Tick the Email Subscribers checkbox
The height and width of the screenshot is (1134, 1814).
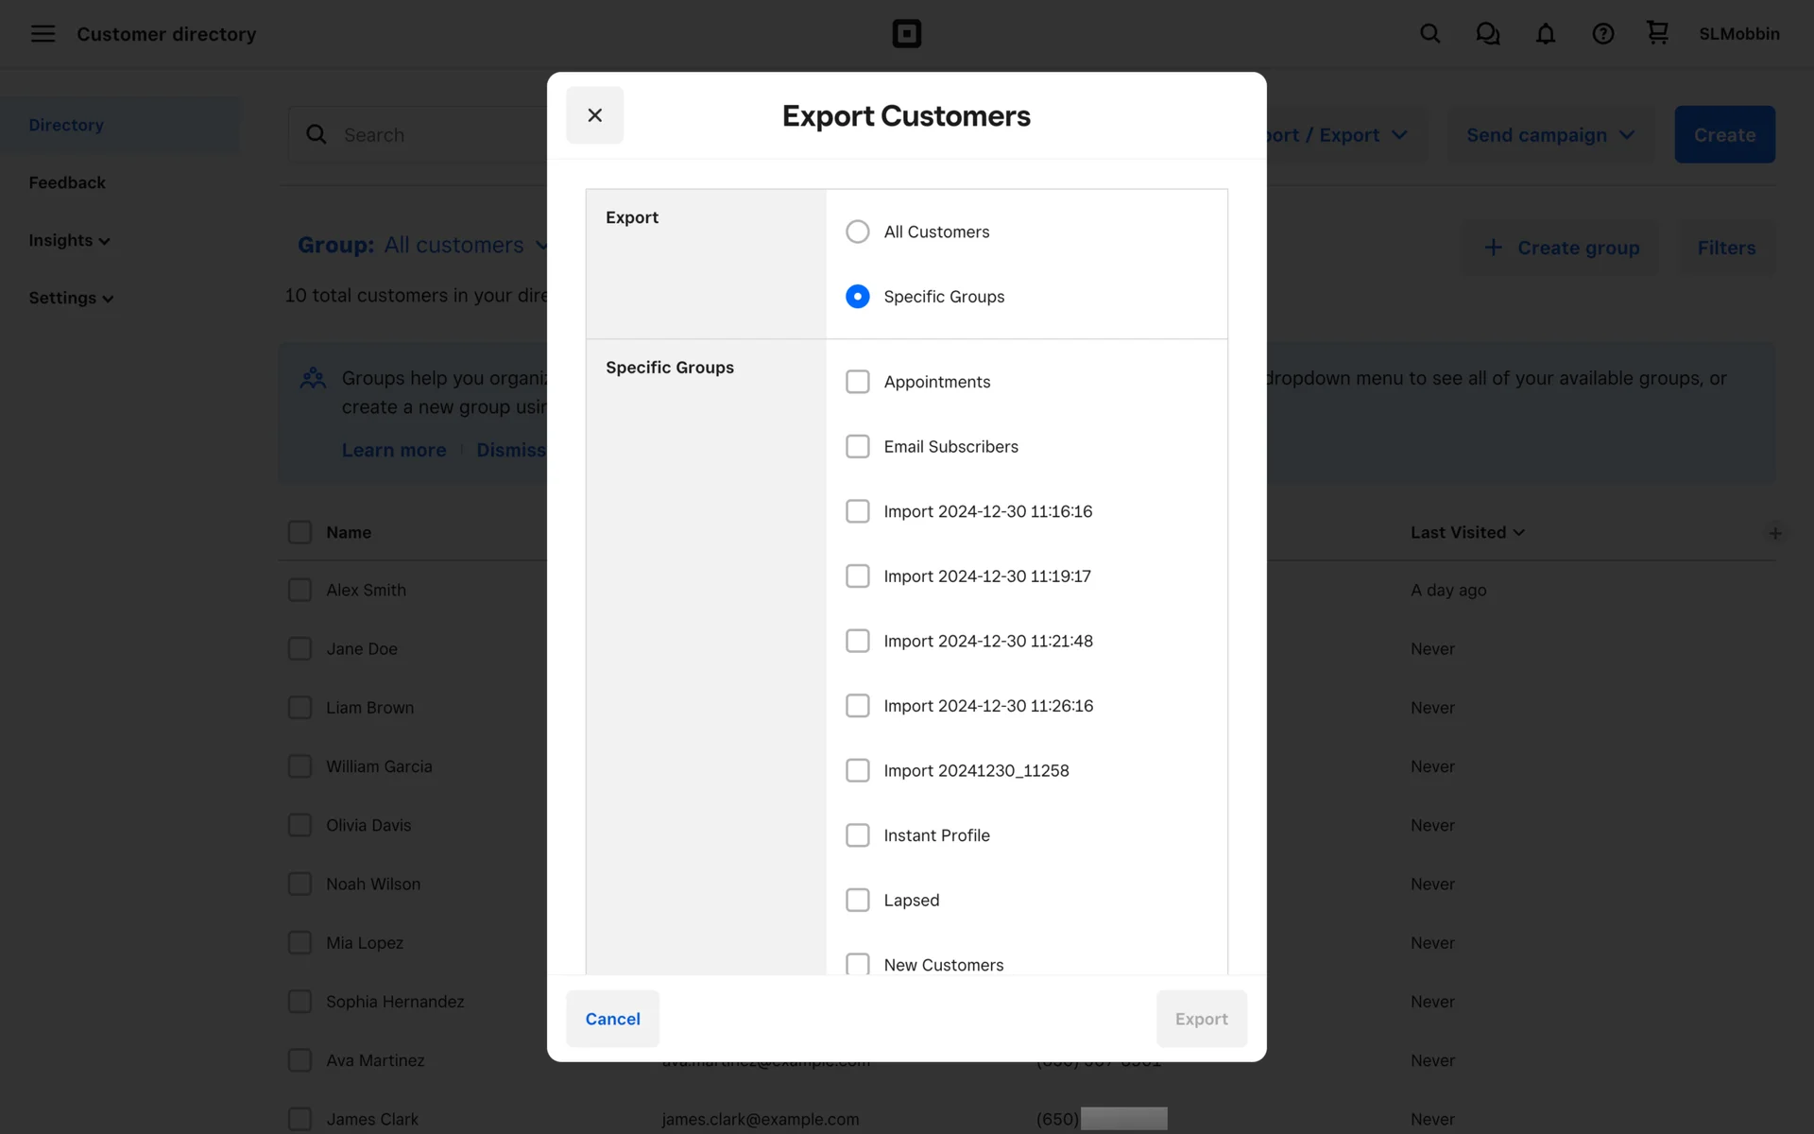(x=858, y=446)
